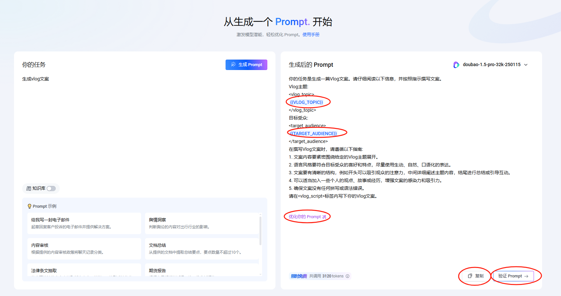Click the 知识库 book icon
The width and height of the screenshot is (561, 296).
pyautogui.click(x=29, y=189)
